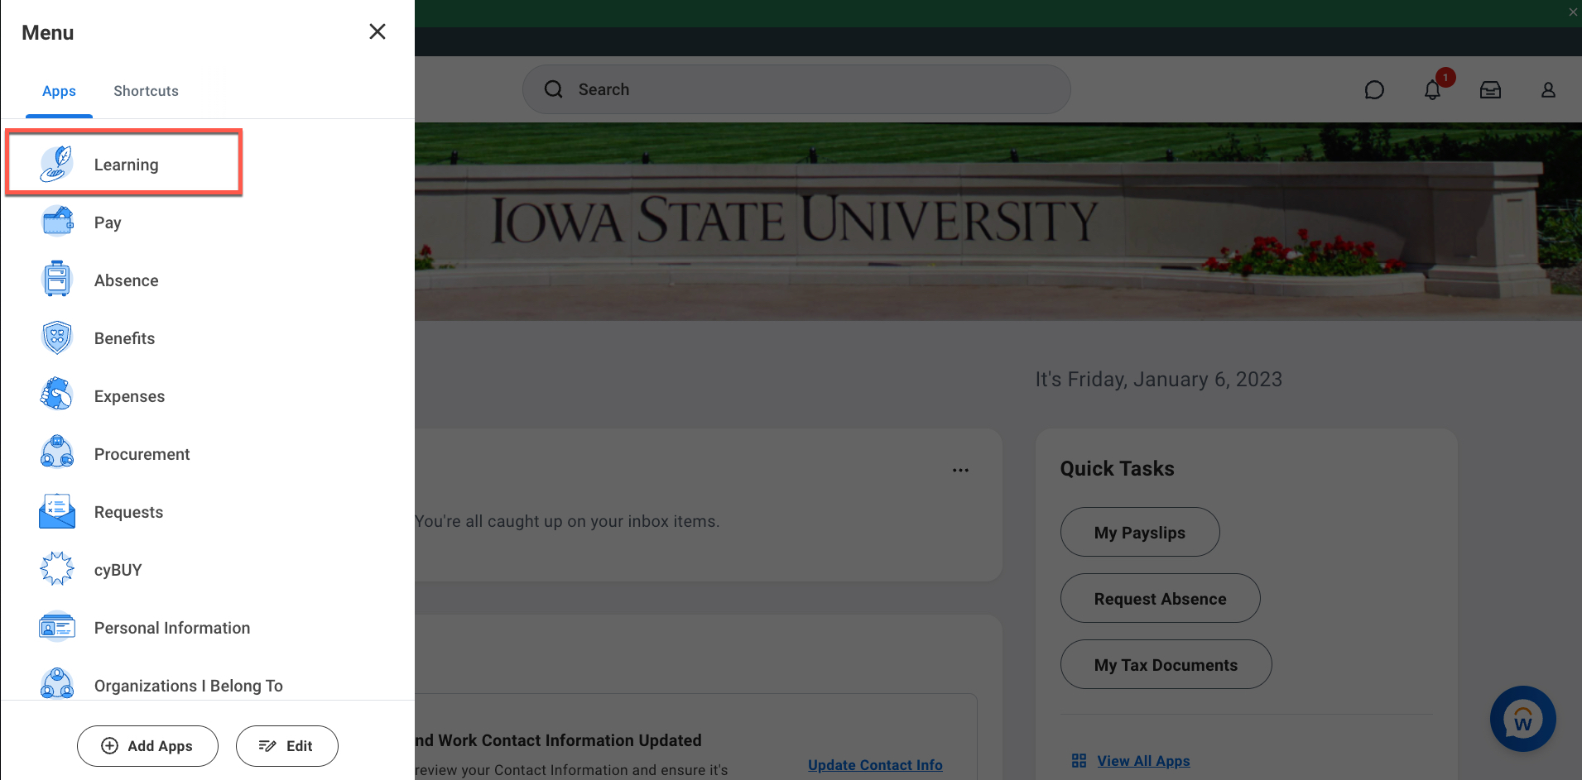
Task: Open the Requests envelope icon
Action: point(57,511)
